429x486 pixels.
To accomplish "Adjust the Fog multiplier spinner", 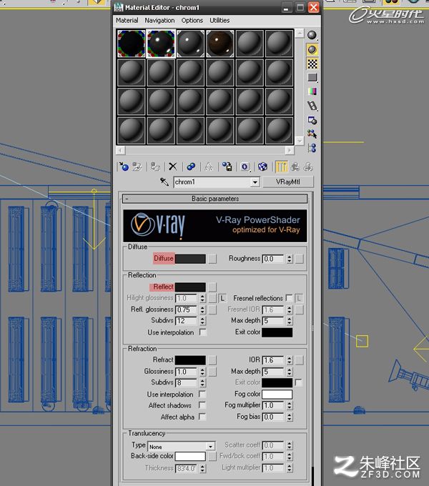I will [x=289, y=405].
